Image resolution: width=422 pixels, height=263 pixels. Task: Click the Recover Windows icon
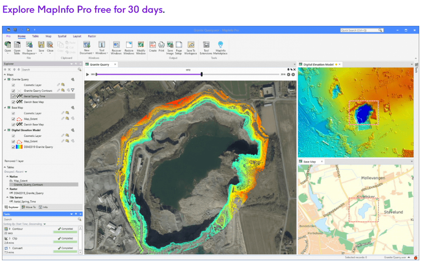116,45
